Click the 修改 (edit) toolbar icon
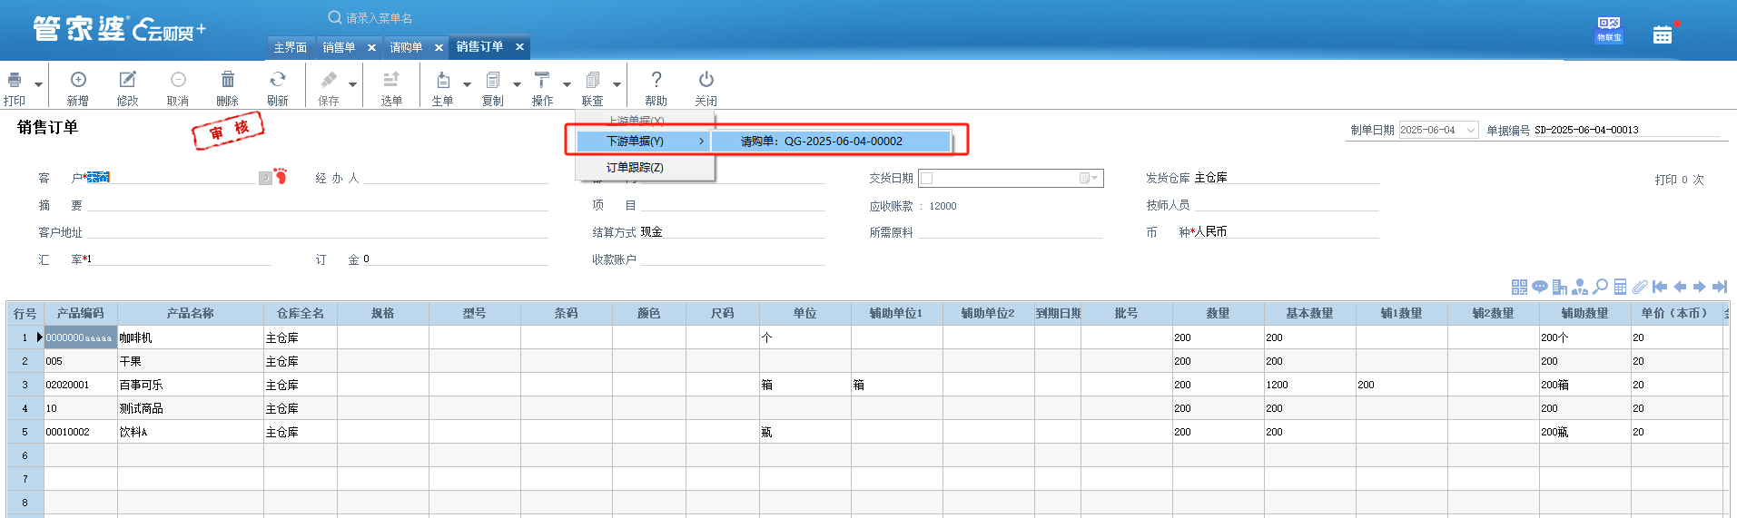 tap(128, 81)
